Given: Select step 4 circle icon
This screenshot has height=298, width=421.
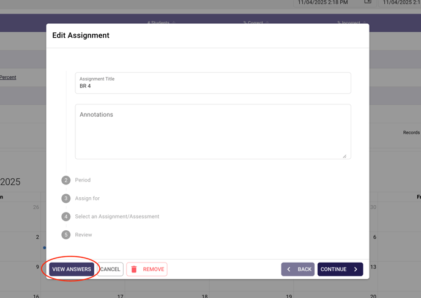Looking at the screenshot, I should (66, 217).
